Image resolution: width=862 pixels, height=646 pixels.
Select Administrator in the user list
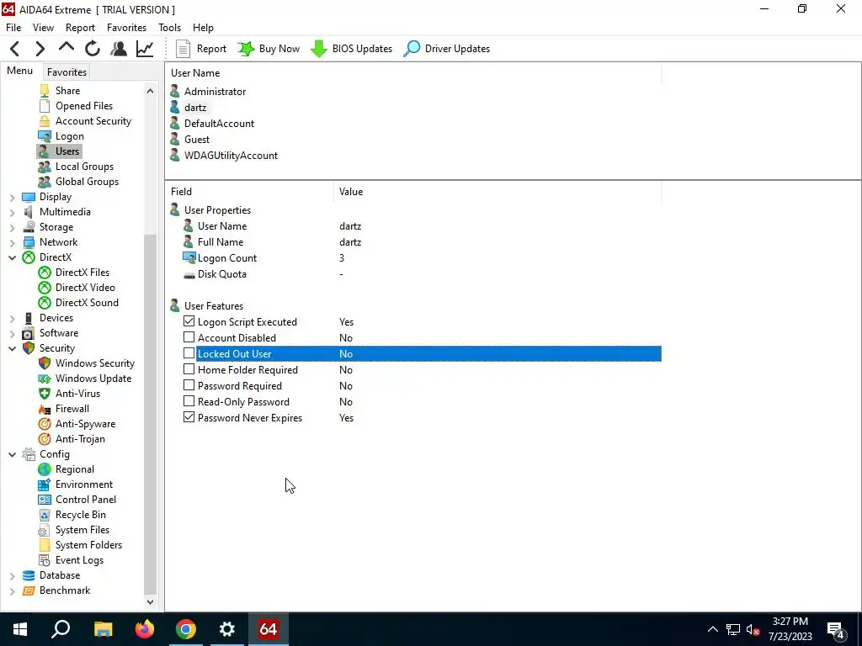click(215, 91)
